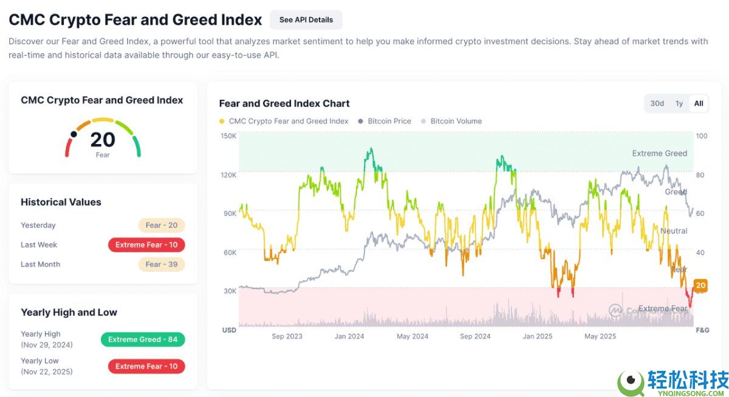
Task: Click the gray Bitcoin Price legend dot
Action: tap(361, 121)
